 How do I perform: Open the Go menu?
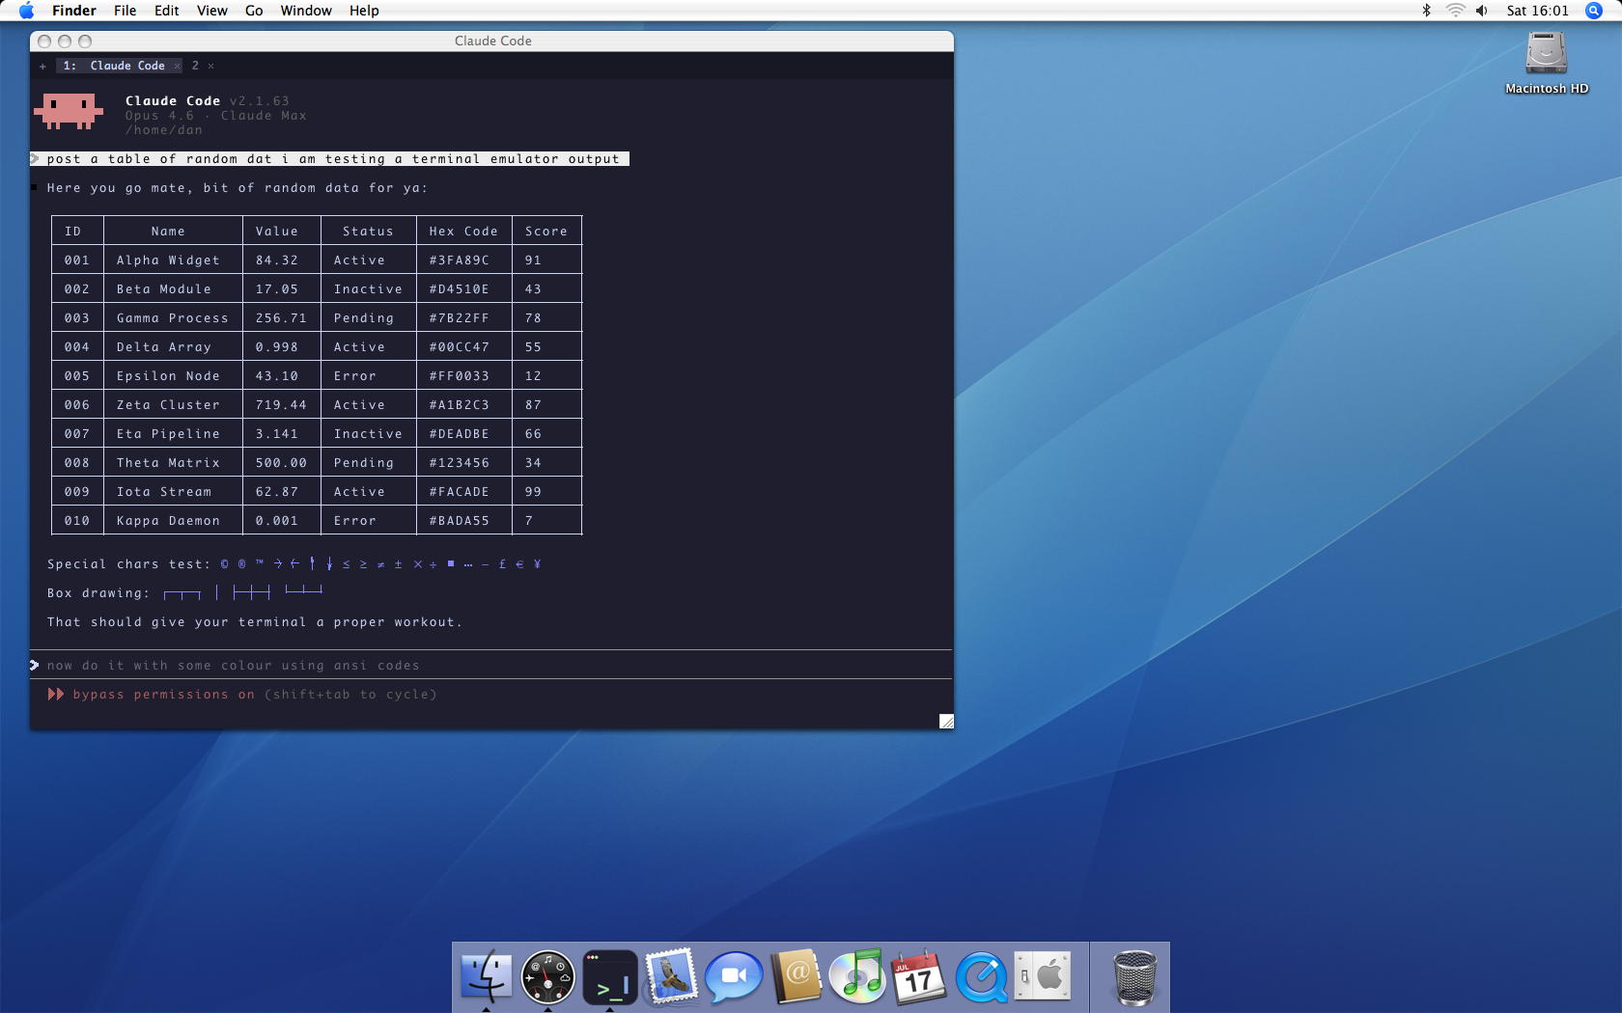[x=254, y=11]
